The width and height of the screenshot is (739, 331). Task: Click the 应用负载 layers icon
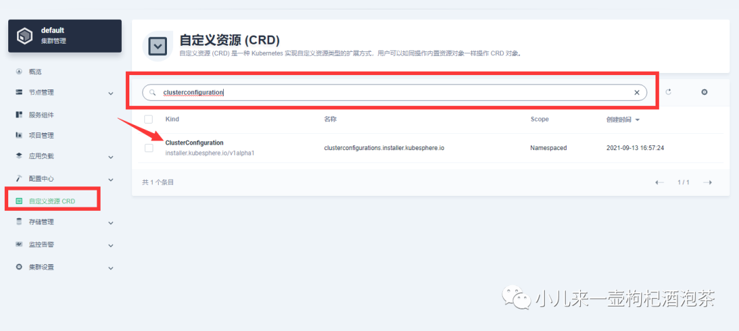point(19,156)
